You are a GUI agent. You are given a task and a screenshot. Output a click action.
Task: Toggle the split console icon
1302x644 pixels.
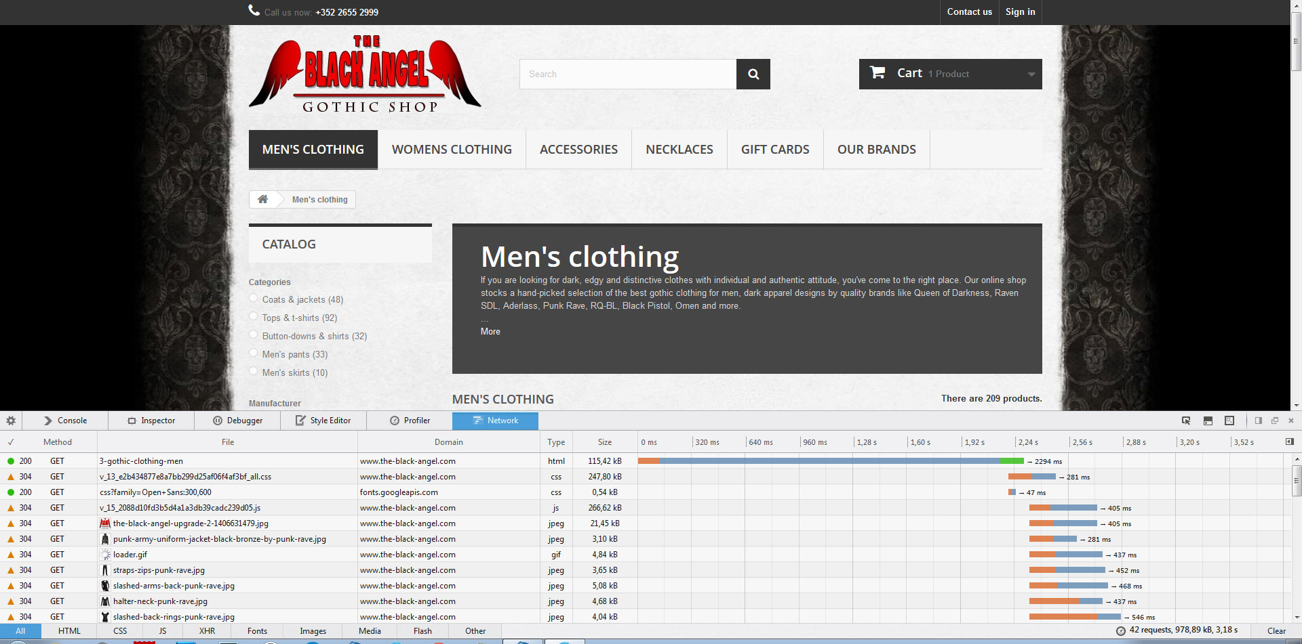tap(1208, 421)
